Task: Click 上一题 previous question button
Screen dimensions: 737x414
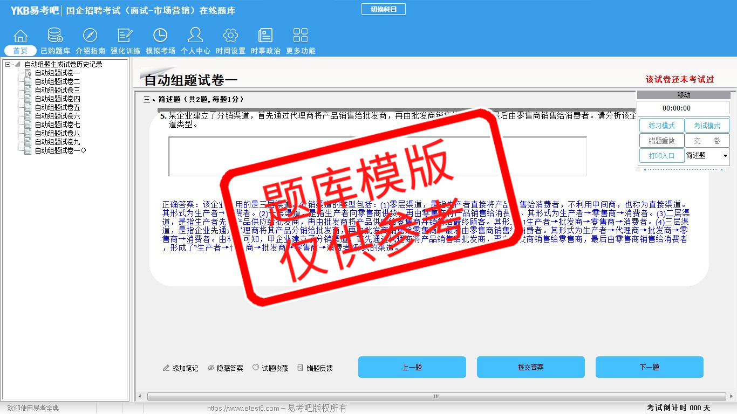Action: (x=412, y=367)
